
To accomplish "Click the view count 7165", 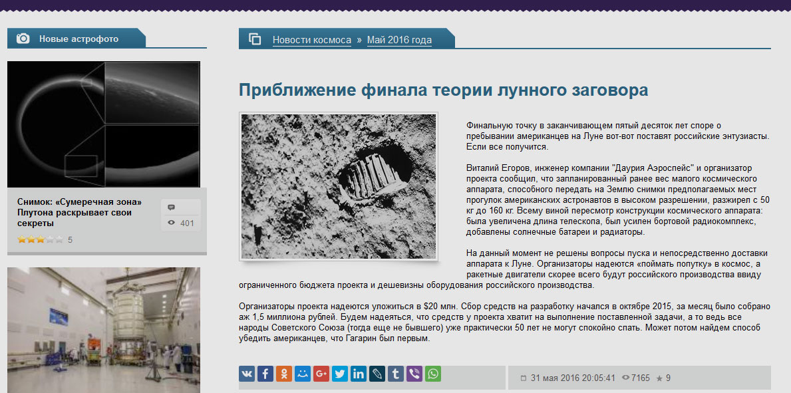I will click(x=641, y=378).
